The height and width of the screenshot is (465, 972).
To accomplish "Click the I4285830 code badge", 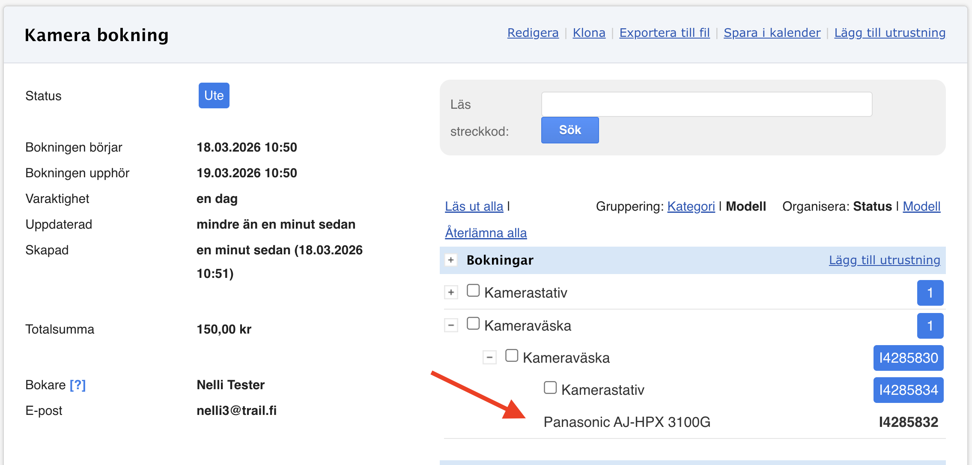I will coord(908,358).
